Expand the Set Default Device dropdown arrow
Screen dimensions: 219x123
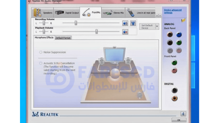click(157, 26)
